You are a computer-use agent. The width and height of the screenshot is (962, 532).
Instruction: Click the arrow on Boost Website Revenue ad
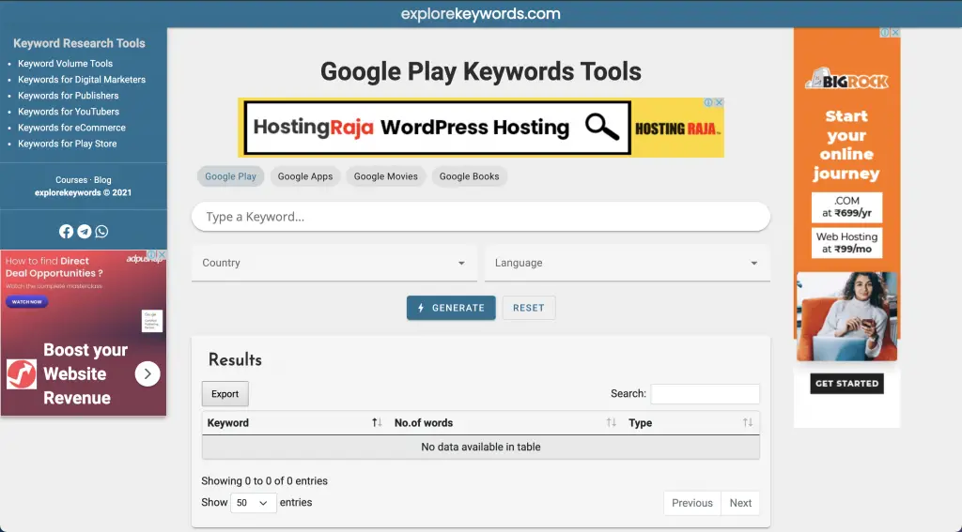point(147,373)
